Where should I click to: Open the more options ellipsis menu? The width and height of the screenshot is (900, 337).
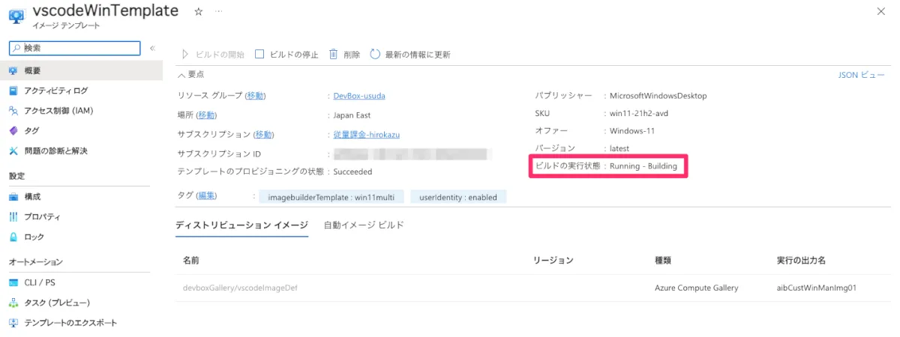[218, 11]
